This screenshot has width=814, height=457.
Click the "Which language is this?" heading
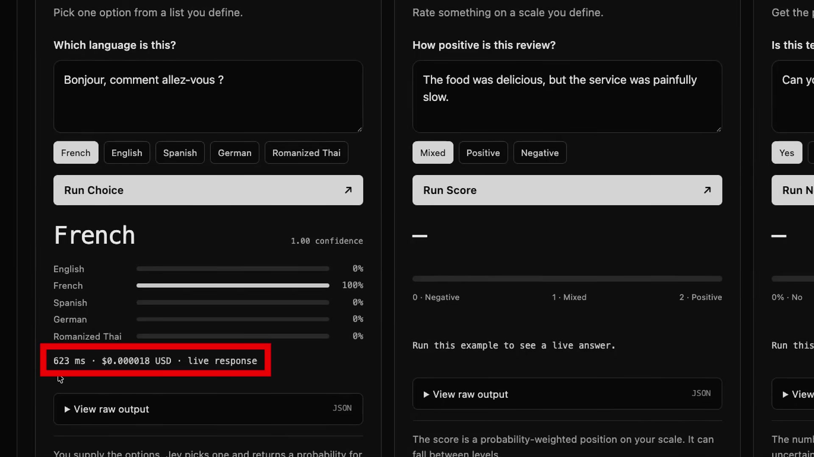click(x=114, y=45)
